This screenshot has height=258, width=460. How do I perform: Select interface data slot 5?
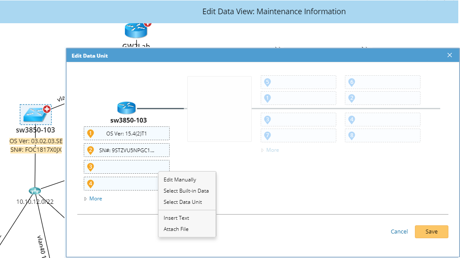click(x=299, y=82)
